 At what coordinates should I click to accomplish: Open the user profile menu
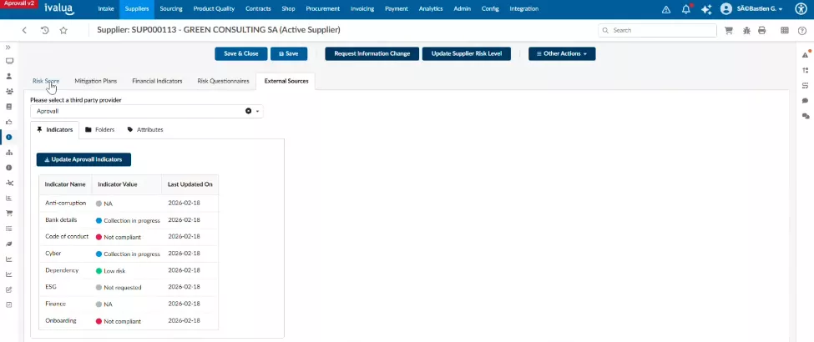[751, 9]
